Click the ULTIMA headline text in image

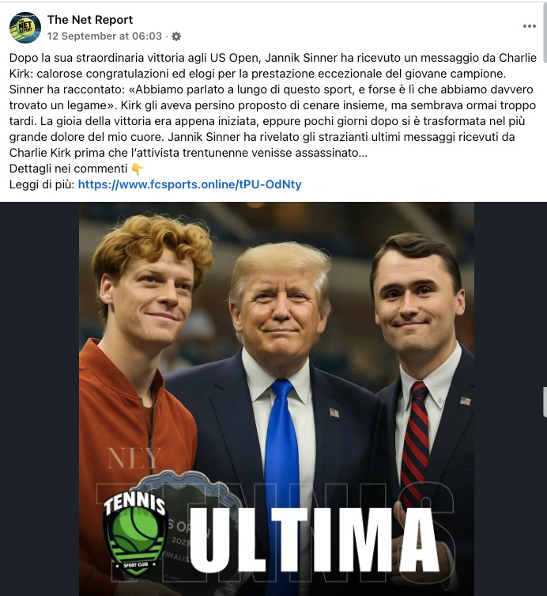pos(315,540)
